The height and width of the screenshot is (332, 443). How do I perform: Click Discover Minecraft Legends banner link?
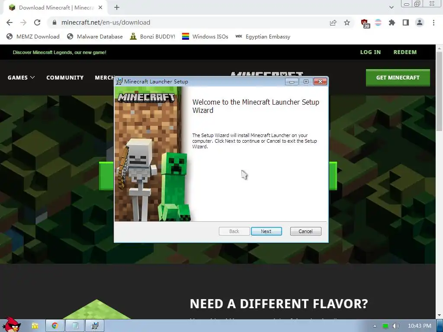(59, 52)
